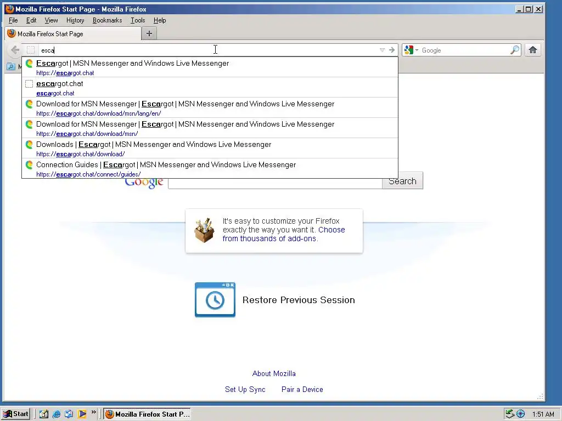Image resolution: width=562 pixels, height=421 pixels.
Task: Open a new tab with the plus button
Action: [149, 33]
